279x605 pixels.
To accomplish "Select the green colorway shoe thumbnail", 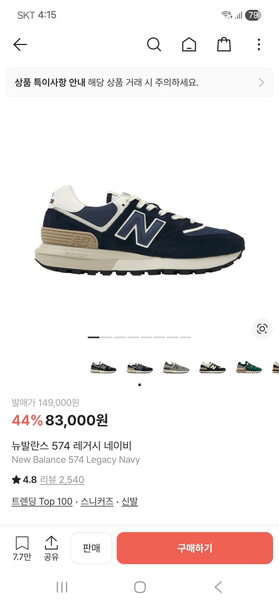I will point(249,367).
